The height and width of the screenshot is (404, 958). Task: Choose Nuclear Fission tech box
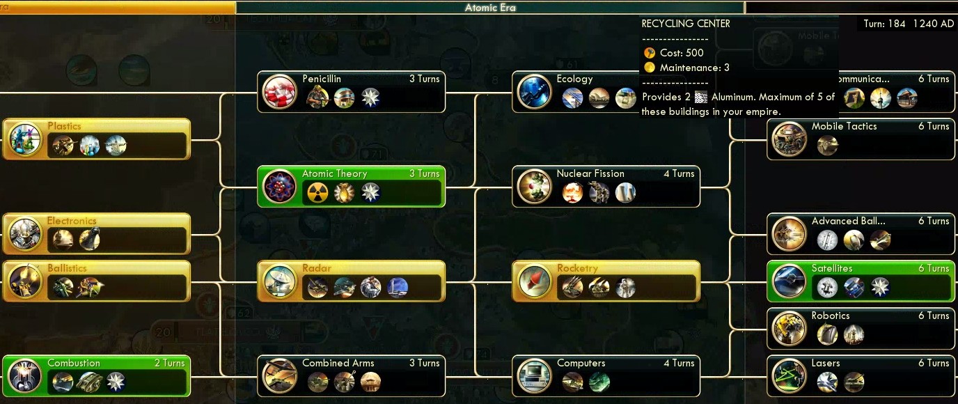pyautogui.click(x=606, y=187)
